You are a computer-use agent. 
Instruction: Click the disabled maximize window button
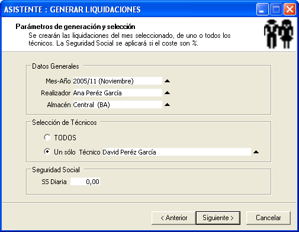(276, 9)
